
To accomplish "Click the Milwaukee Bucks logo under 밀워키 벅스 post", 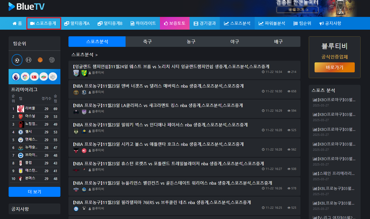I will point(76,131).
